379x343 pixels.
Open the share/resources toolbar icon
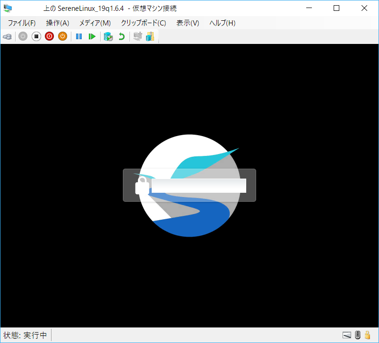click(150, 36)
